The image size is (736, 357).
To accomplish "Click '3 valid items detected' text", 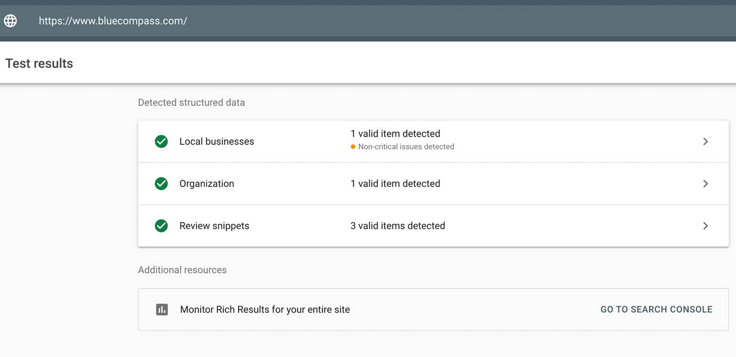I will coord(397,226).
